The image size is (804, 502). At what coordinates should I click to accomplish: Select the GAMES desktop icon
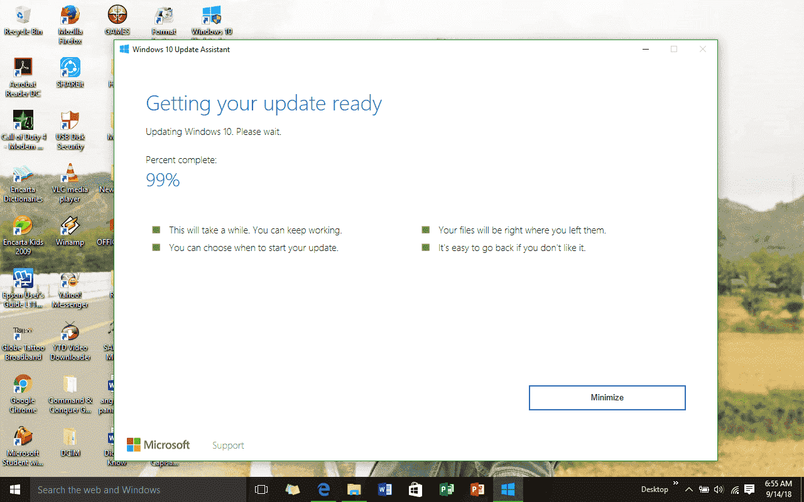117,20
